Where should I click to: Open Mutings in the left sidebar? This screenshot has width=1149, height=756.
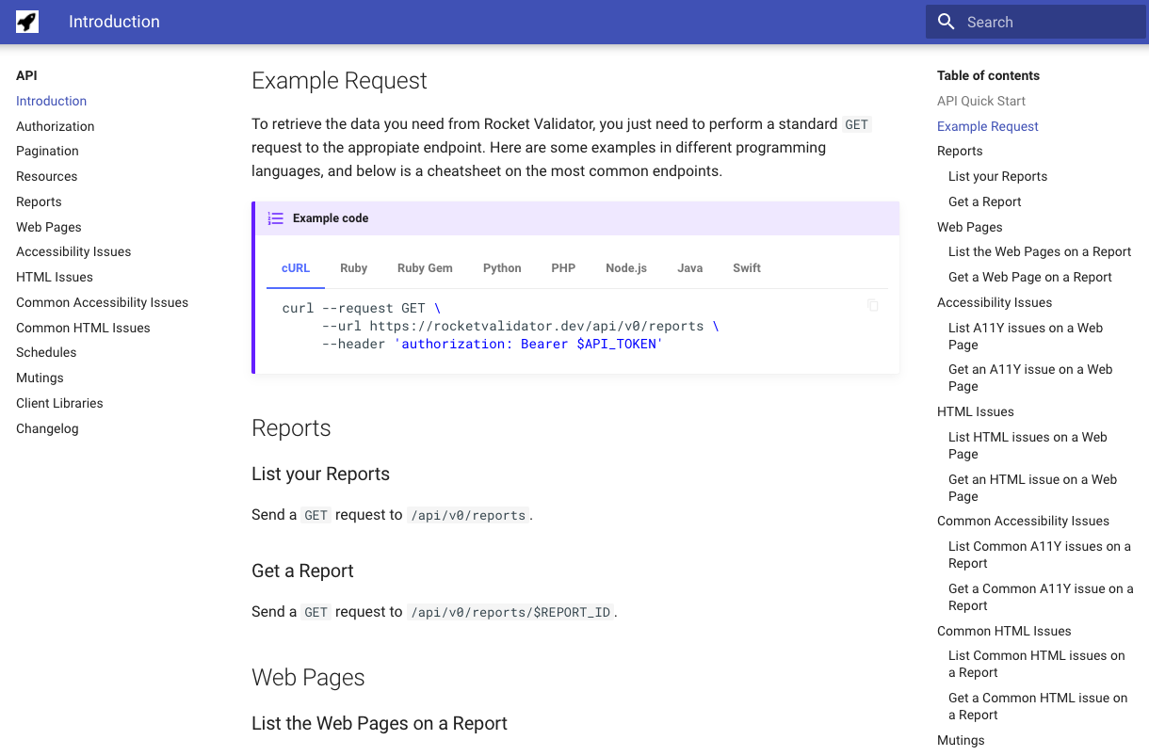point(40,378)
